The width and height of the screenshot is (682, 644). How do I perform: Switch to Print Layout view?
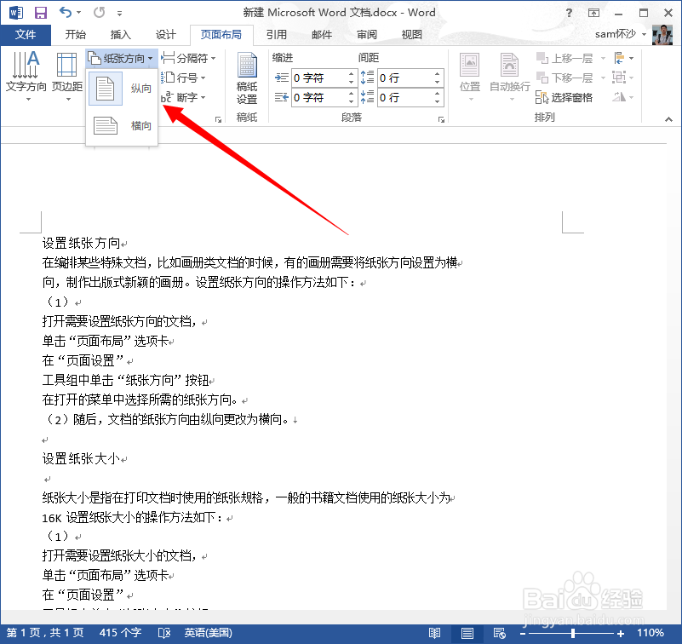click(x=467, y=633)
